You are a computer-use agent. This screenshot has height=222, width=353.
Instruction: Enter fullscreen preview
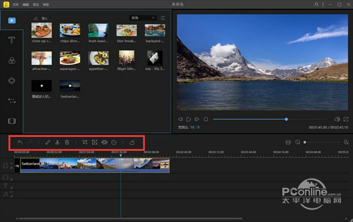[x=346, y=119]
